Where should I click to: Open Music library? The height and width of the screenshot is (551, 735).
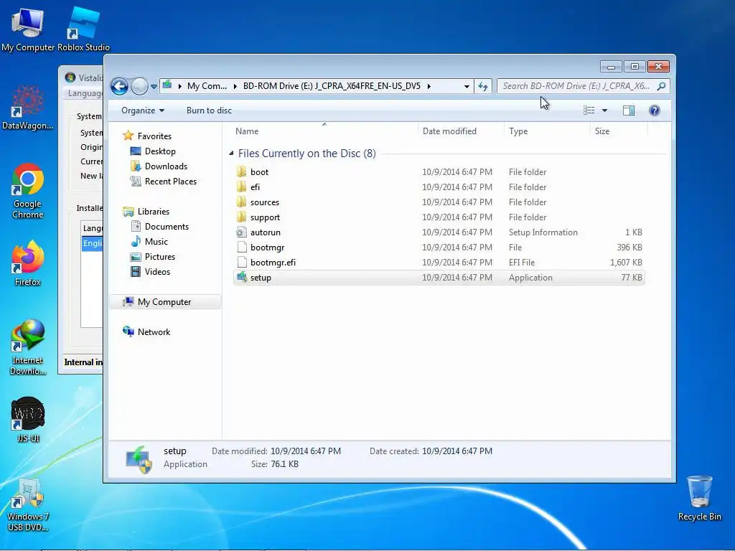point(156,242)
